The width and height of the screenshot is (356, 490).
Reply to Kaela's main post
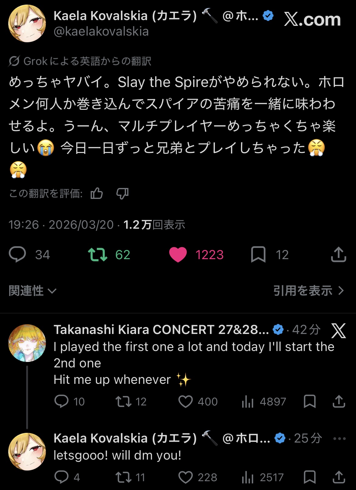pyautogui.click(x=18, y=255)
